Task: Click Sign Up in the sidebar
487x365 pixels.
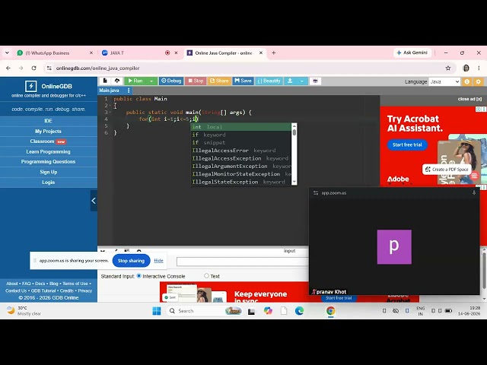Action: coord(49,172)
